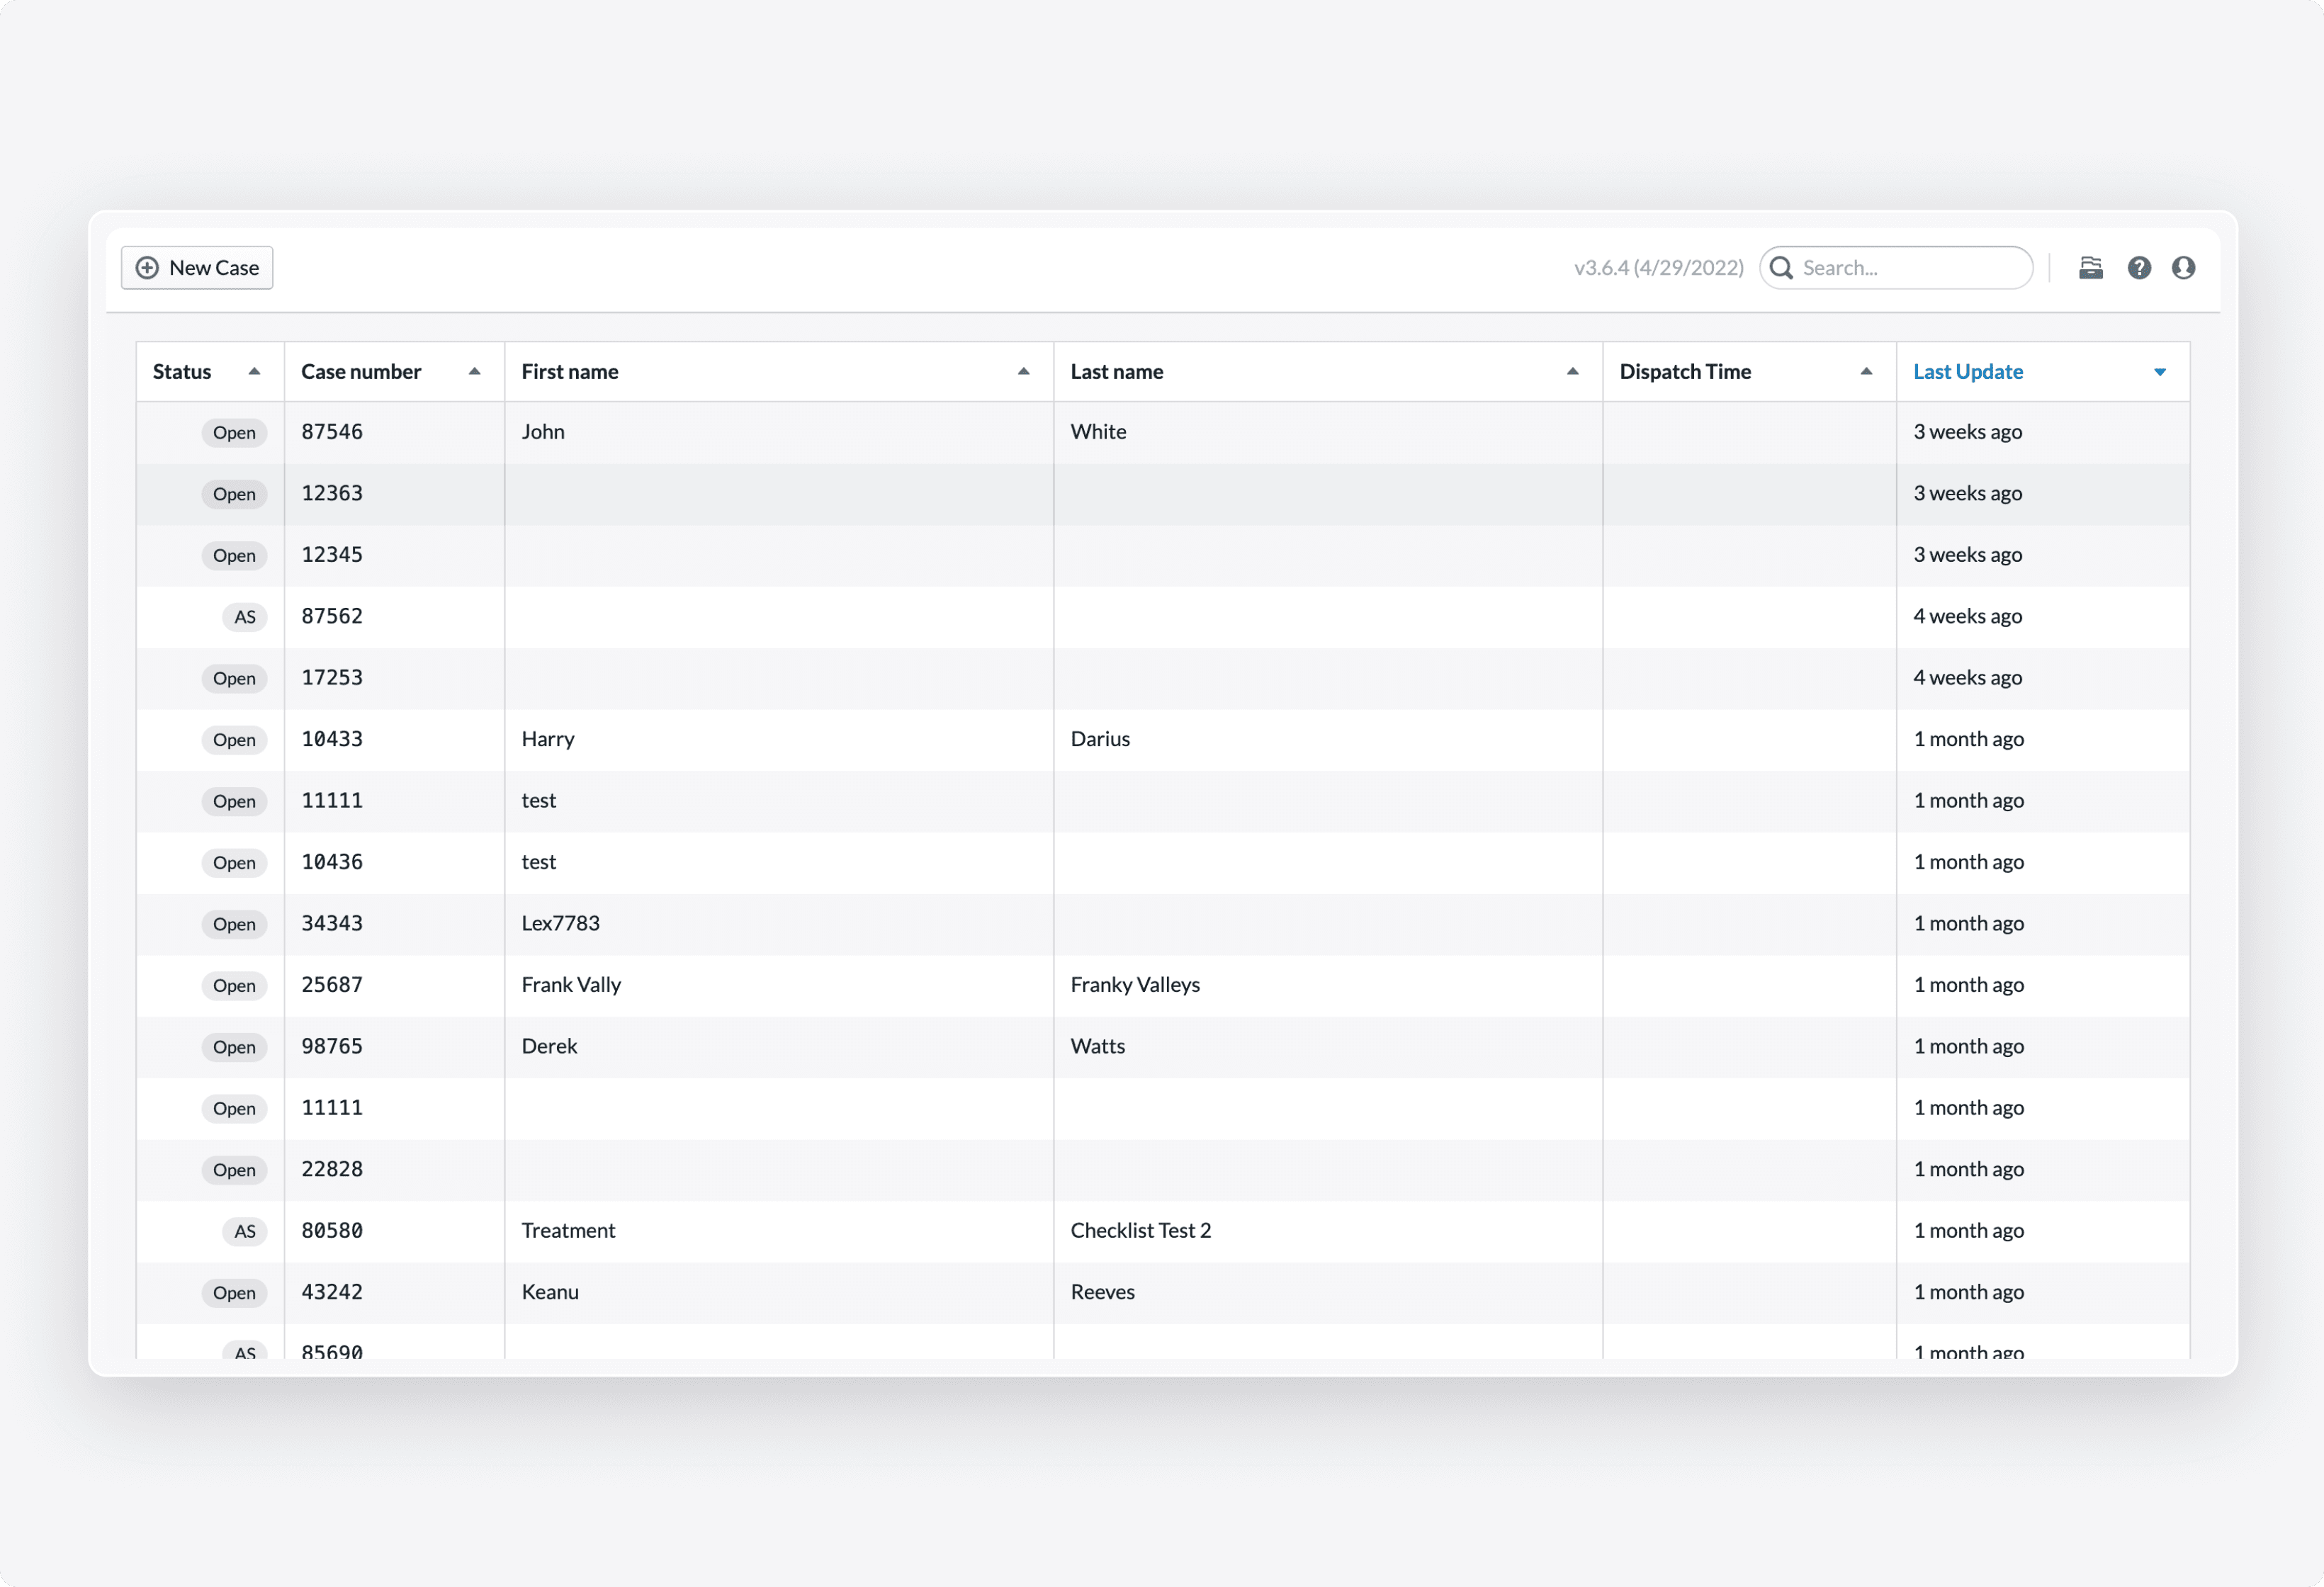Click first name Frank Vally
This screenshot has width=2324, height=1587.
[x=571, y=985]
